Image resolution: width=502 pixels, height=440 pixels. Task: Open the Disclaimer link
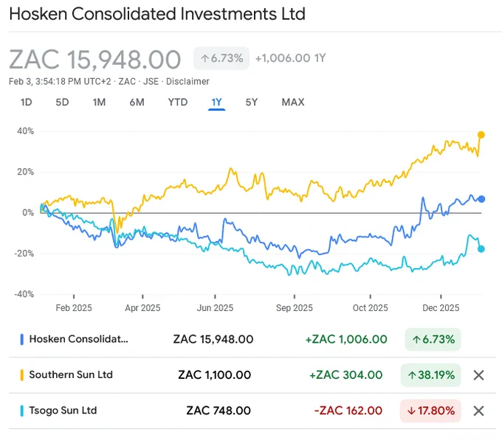[x=188, y=82]
